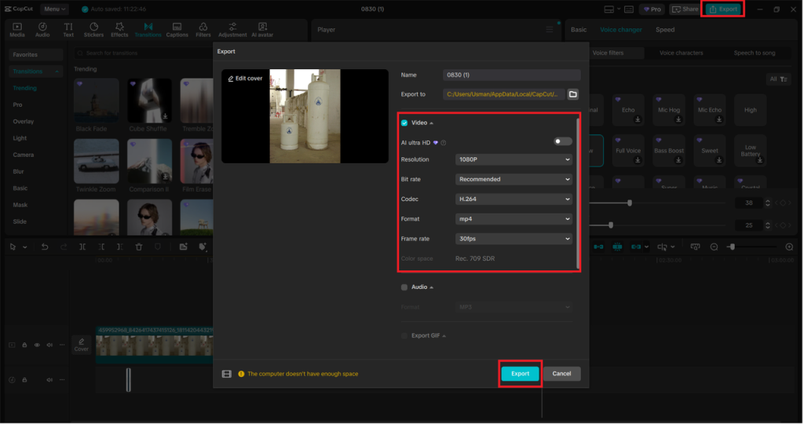
Task: Select Trending in transitions sidebar
Action: point(24,88)
